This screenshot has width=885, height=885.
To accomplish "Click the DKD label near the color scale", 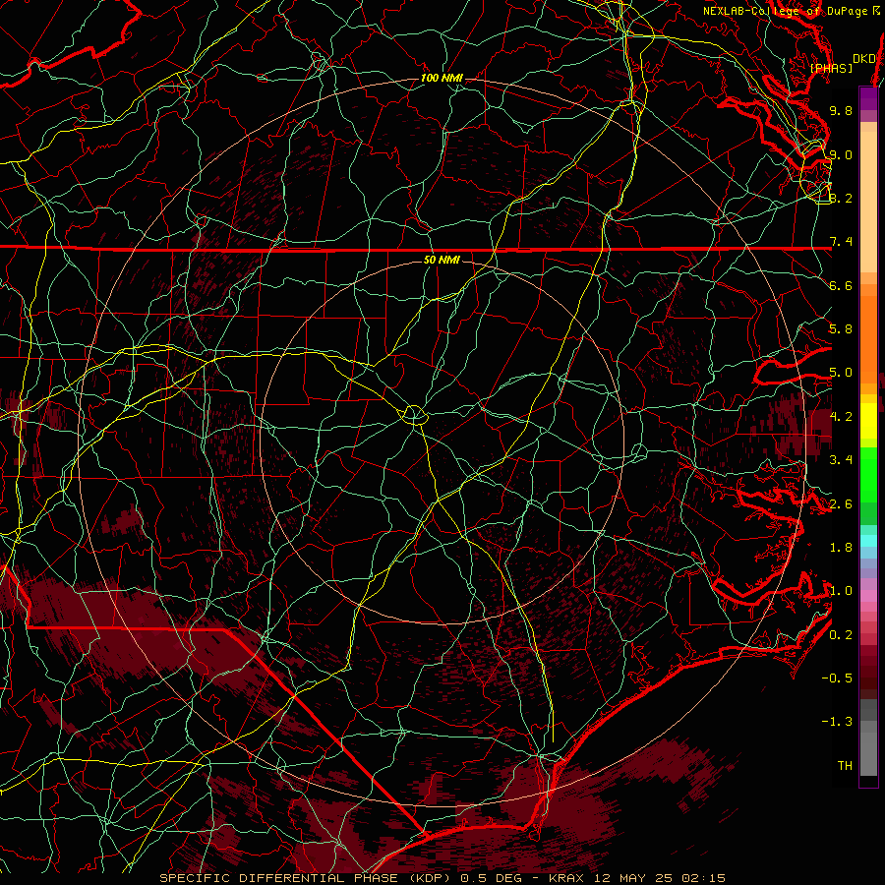I will pos(864,59).
